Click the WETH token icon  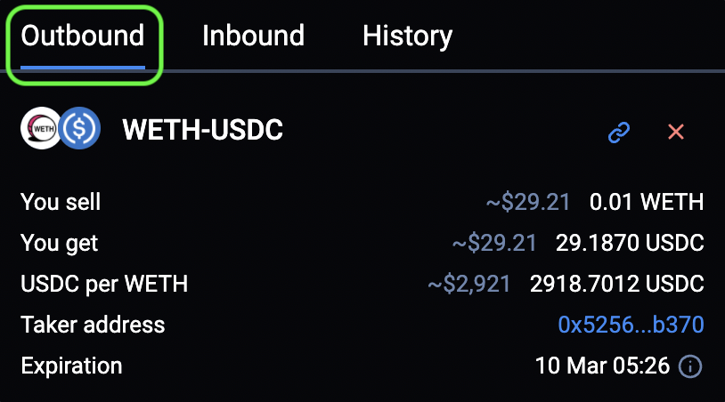[x=40, y=130]
